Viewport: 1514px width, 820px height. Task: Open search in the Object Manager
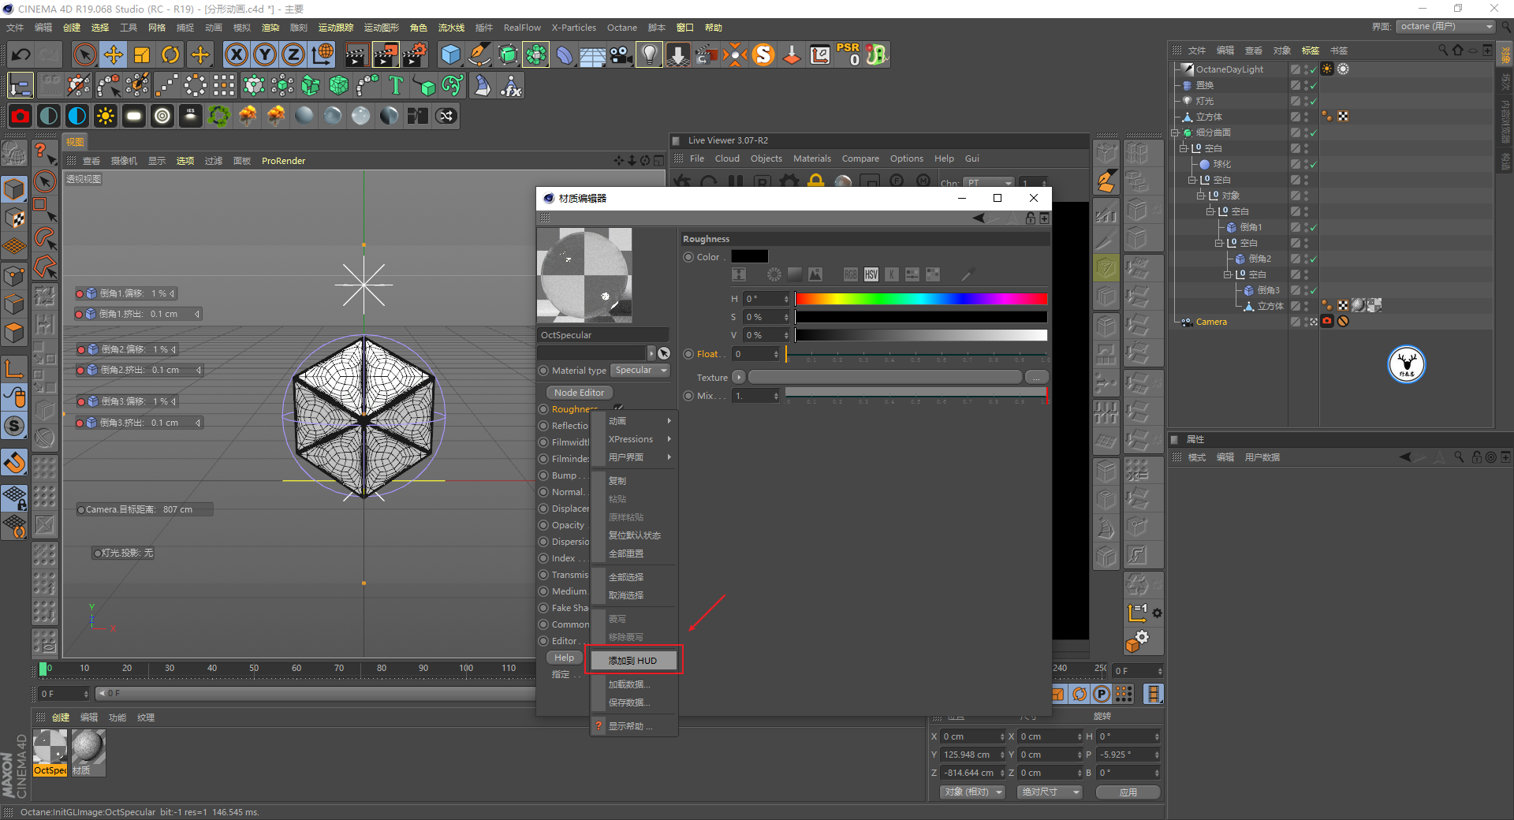click(x=1443, y=50)
